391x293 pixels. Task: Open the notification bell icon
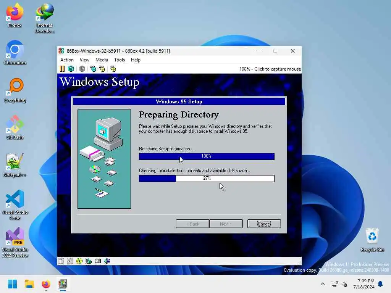click(381, 284)
